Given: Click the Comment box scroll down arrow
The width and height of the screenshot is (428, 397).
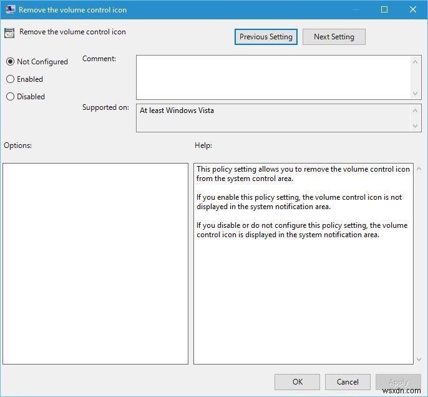Looking at the screenshot, I should 415,93.
